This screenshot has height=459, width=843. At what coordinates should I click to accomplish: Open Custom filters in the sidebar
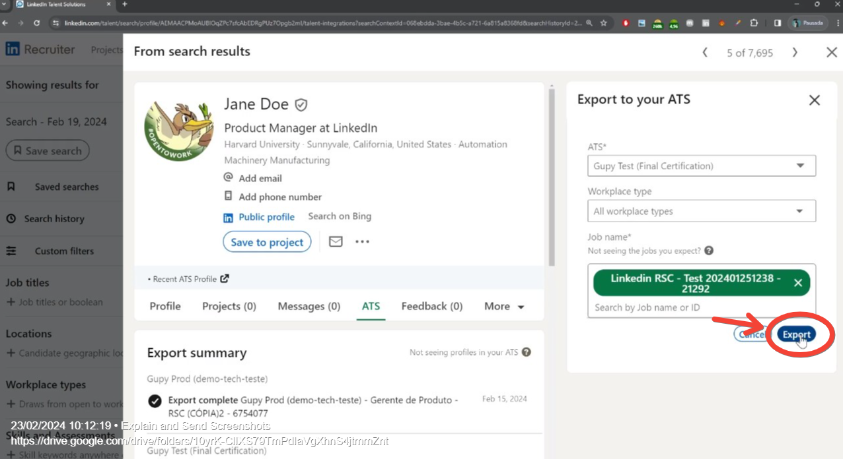(x=64, y=251)
